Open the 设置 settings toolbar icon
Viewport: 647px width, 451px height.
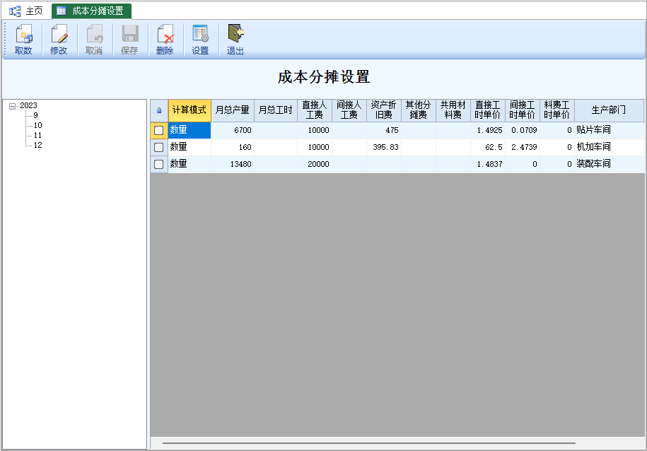pyautogui.click(x=200, y=35)
